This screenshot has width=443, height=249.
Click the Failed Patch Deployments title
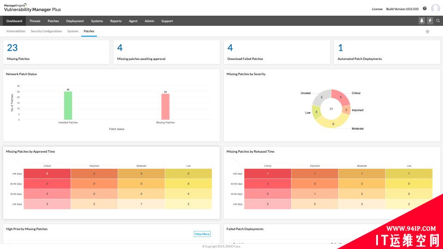(x=245, y=229)
